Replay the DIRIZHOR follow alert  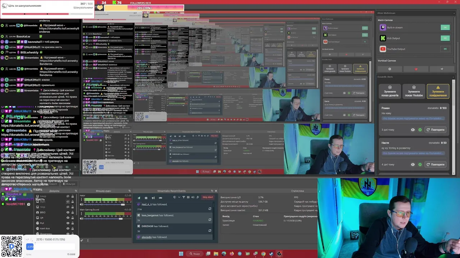pyautogui.click(x=210, y=230)
